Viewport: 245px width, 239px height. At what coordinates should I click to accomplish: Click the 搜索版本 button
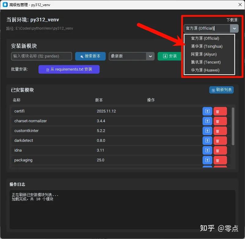(90, 56)
